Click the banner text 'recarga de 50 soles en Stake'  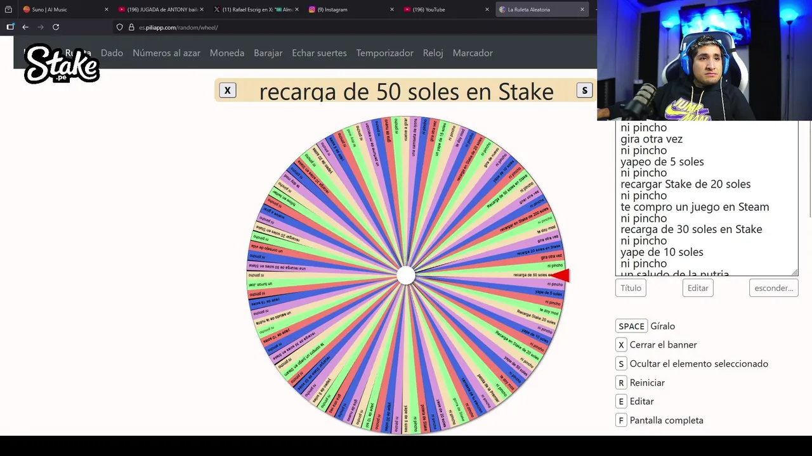click(406, 91)
